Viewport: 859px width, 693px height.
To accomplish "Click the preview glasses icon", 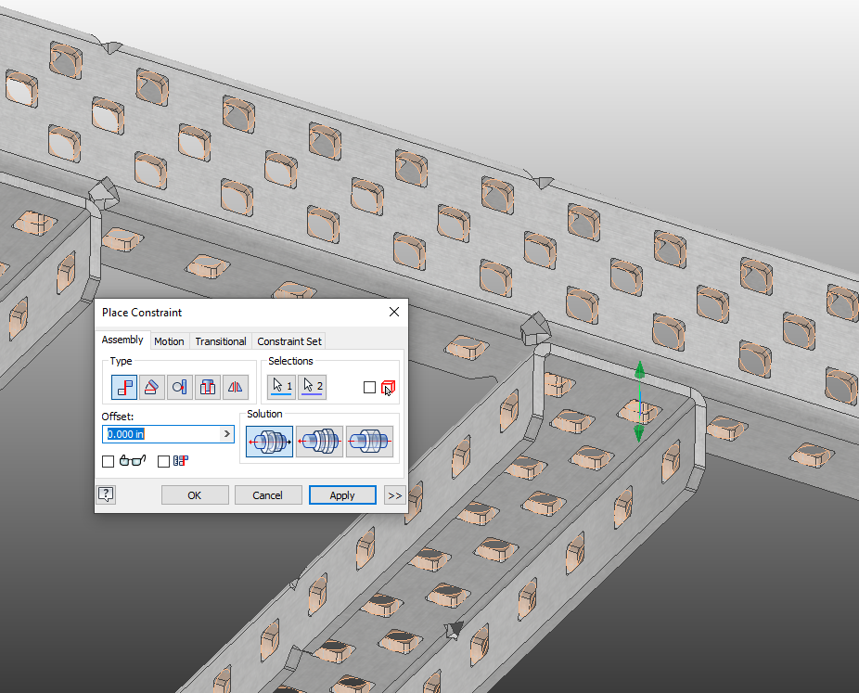I will pos(133,461).
